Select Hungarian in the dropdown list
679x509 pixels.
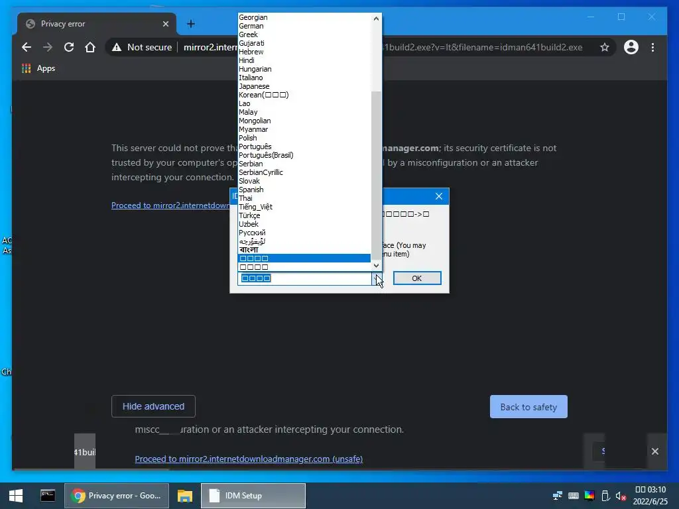coord(304,69)
